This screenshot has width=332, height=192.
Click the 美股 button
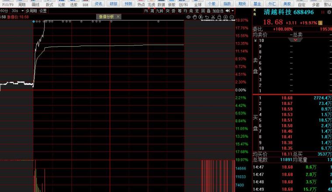(x=287, y=4)
